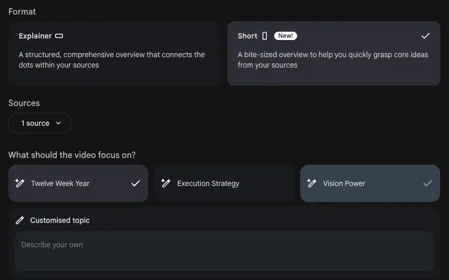This screenshot has height=280, width=449.
Task: Toggle the Execution Strategy topic
Action: pos(224,183)
